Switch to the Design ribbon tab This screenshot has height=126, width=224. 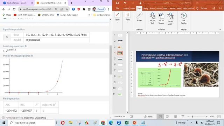click(x=146, y=8)
